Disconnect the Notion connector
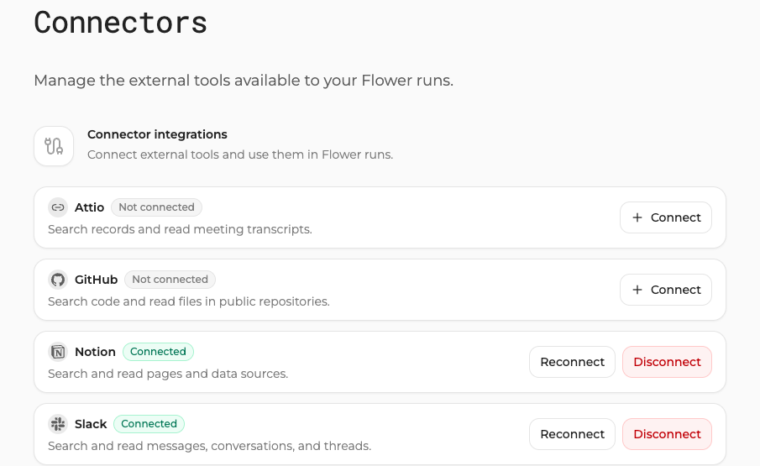Image resolution: width=760 pixels, height=466 pixels. [x=667, y=362]
